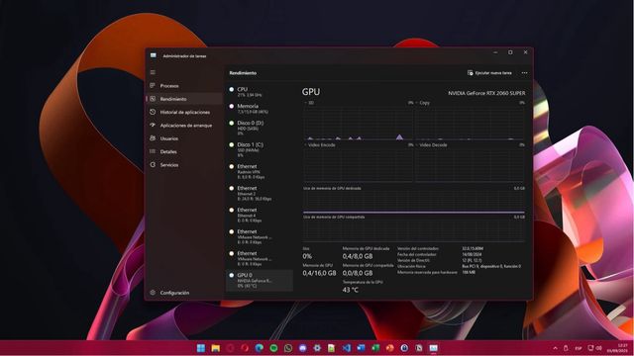The width and height of the screenshot is (634, 356).
Task: Click the Procesos sidebar icon
Action: pos(153,86)
